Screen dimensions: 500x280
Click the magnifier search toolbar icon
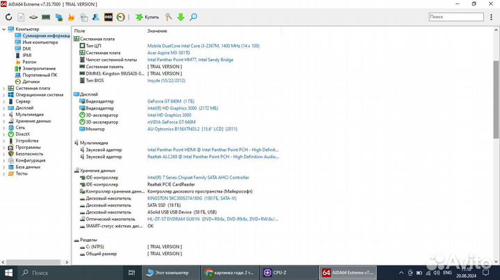193,17
